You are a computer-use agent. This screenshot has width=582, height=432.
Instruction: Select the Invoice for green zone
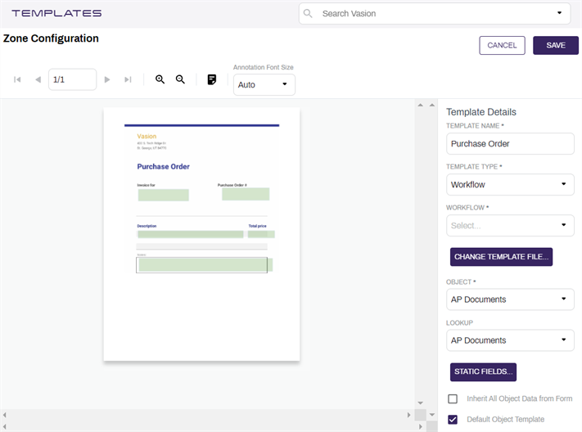pyautogui.click(x=164, y=195)
